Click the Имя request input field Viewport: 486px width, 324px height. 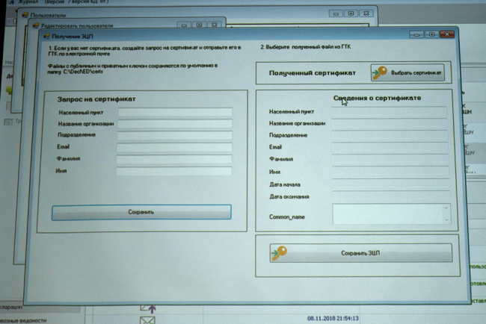(174, 172)
